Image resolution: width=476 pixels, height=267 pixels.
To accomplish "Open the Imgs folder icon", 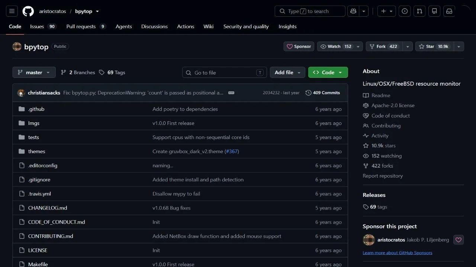I will (22, 123).
